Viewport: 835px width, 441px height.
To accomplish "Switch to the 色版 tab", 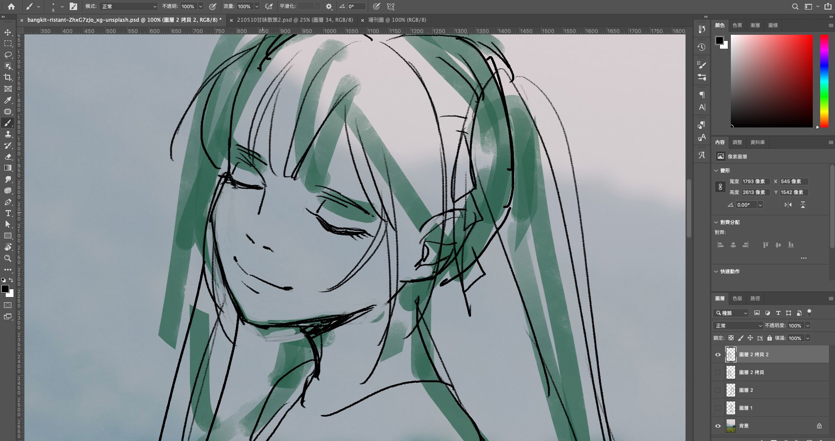I will click(x=737, y=298).
